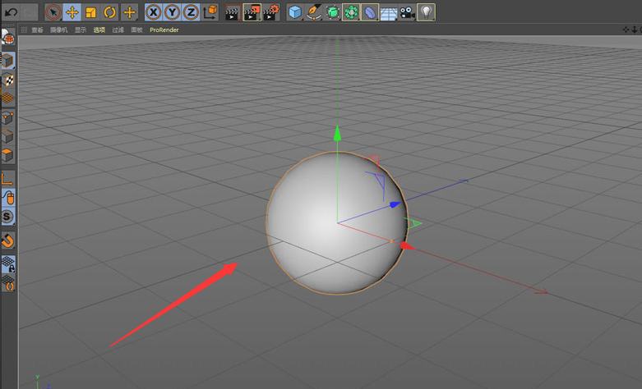
Task: Open Edit Render Settings gear clapperboard
Action: tap(270, 12)
